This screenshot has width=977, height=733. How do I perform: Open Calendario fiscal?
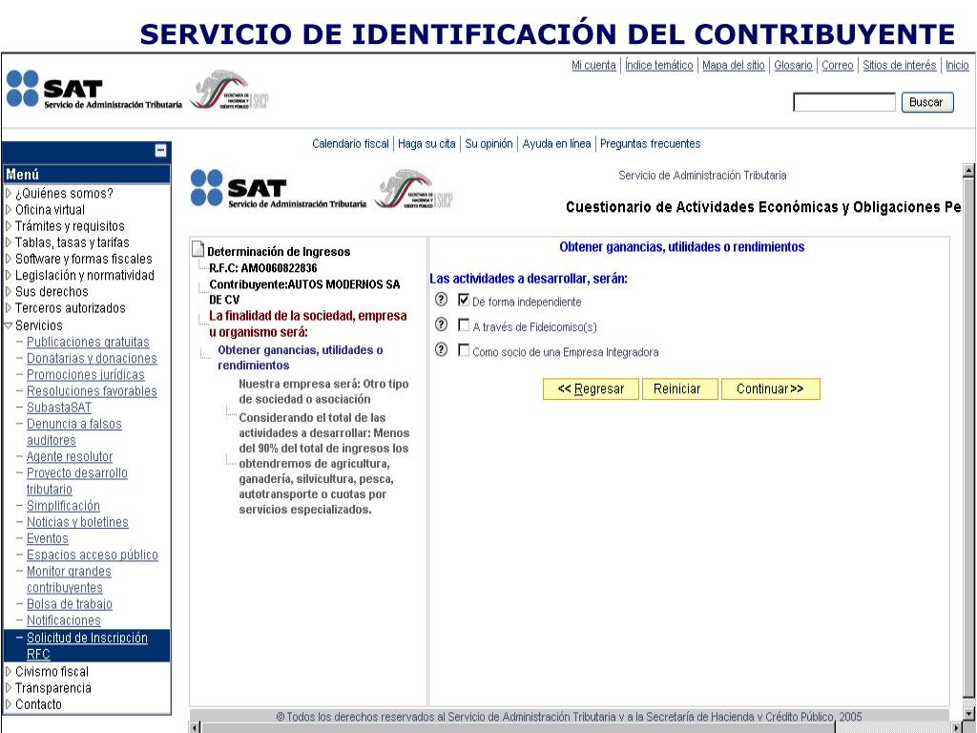[x=350, y=144]
